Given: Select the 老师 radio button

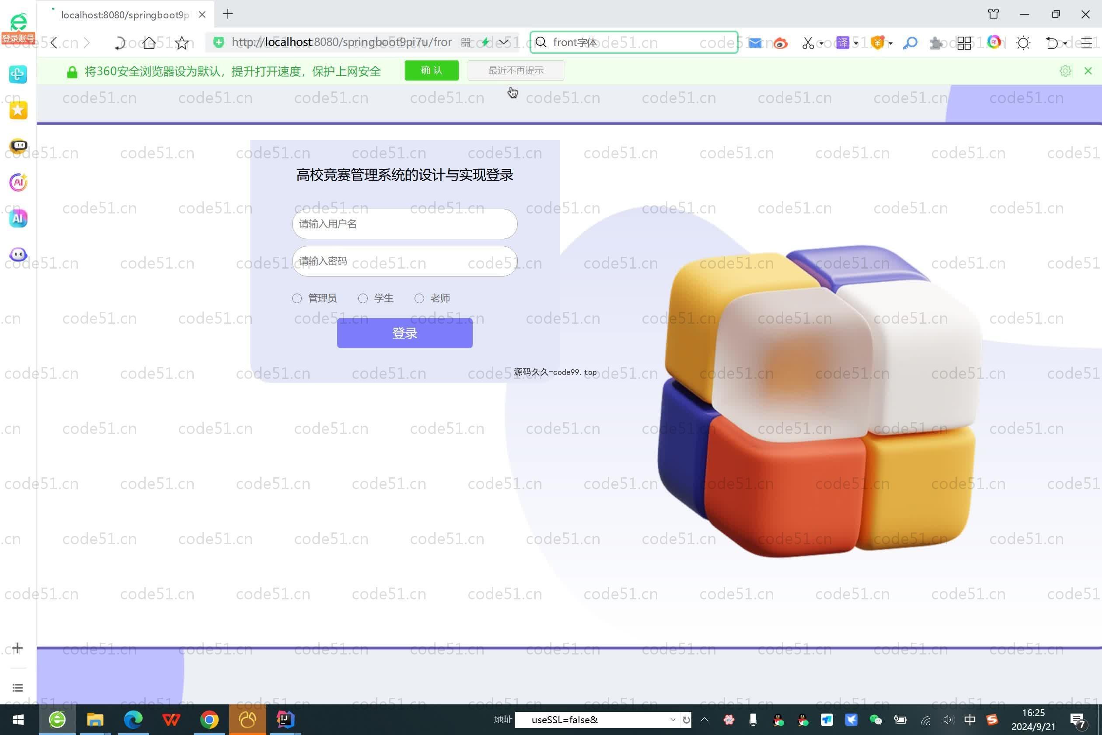Looking at the screenshot, I should point(419,298).
